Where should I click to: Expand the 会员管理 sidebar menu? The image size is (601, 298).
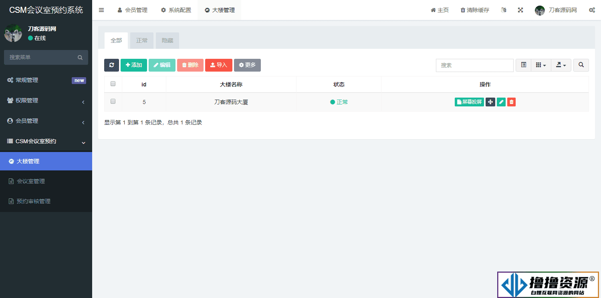[46, 121]
